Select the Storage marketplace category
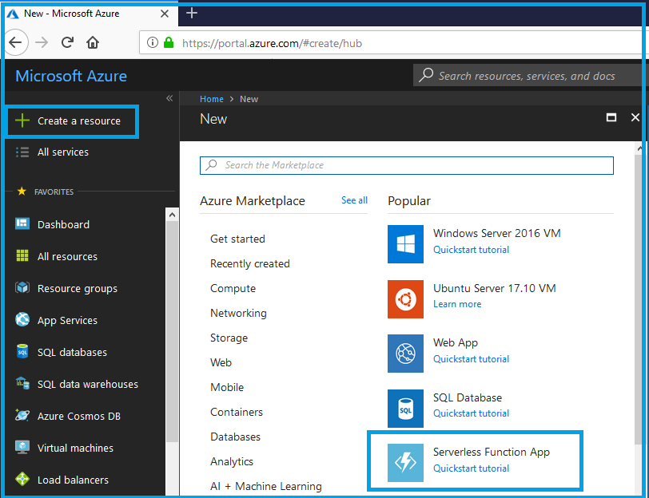The image size is (649, 498). point(229,338)
